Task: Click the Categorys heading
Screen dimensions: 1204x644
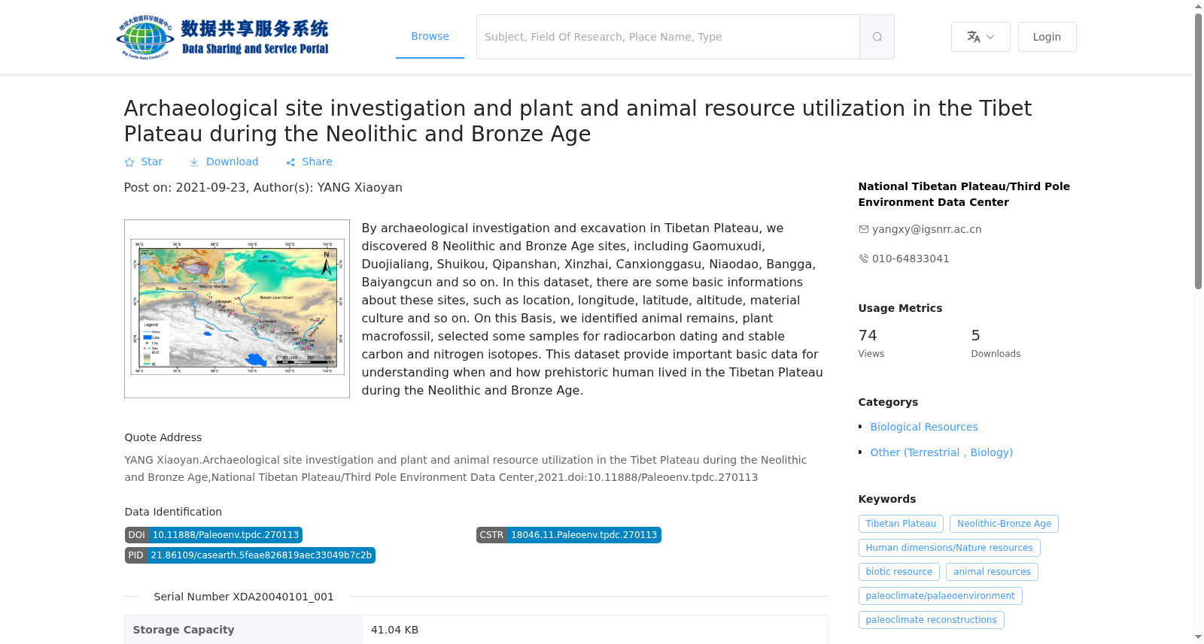Action: [888, 402]
